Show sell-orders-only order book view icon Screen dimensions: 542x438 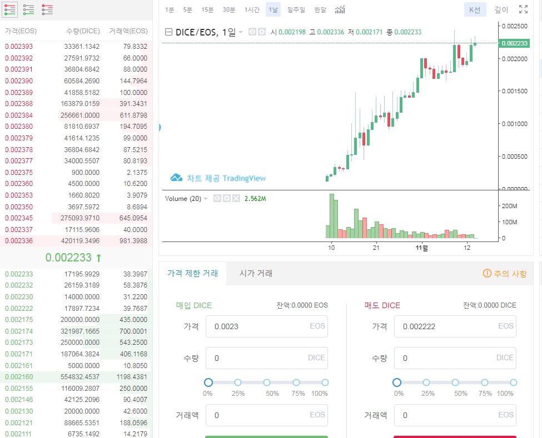pyautogui.click(x=47, y=9)
